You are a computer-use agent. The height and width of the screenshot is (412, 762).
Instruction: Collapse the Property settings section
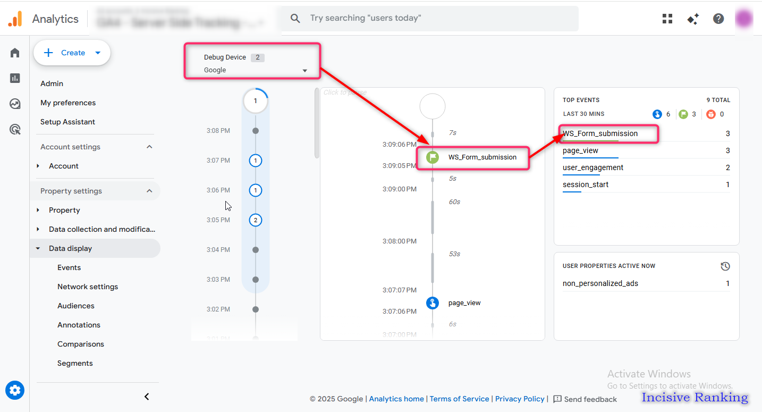149,191
